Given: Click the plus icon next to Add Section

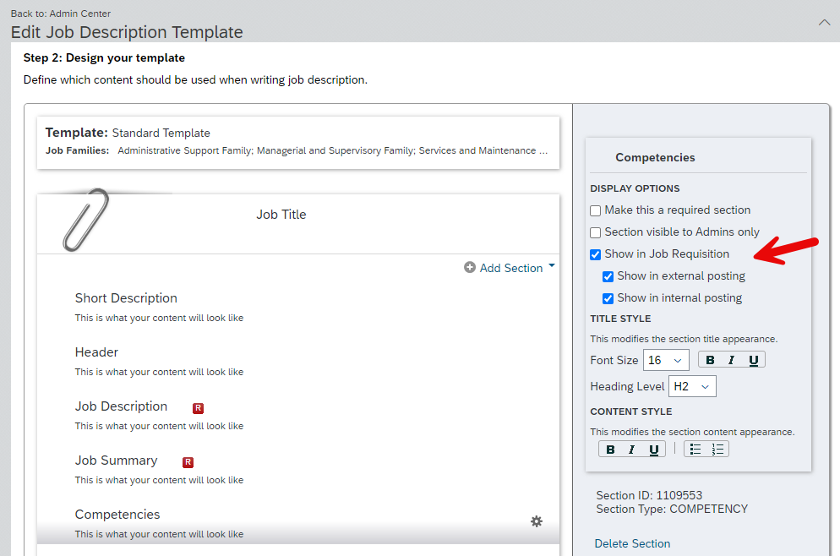Looking at the screenshot, I should [470, 267].
